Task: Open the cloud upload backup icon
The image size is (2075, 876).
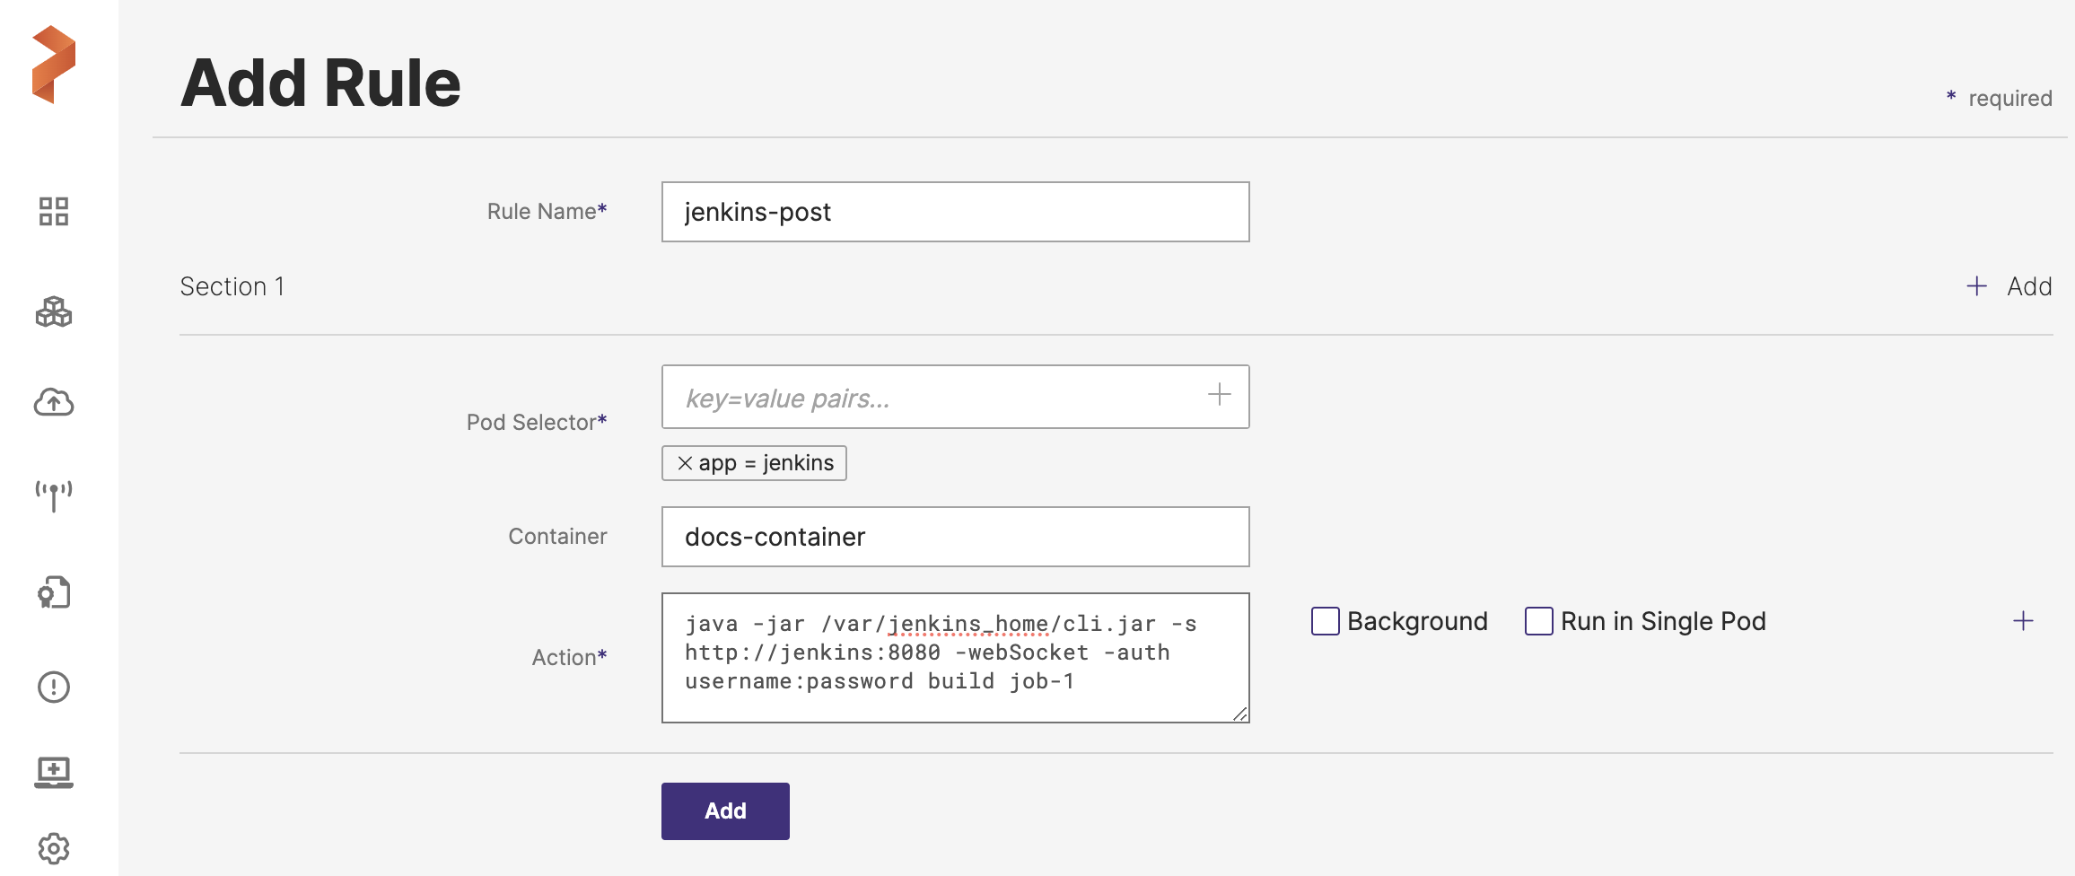Action: [x=54, y=402]
